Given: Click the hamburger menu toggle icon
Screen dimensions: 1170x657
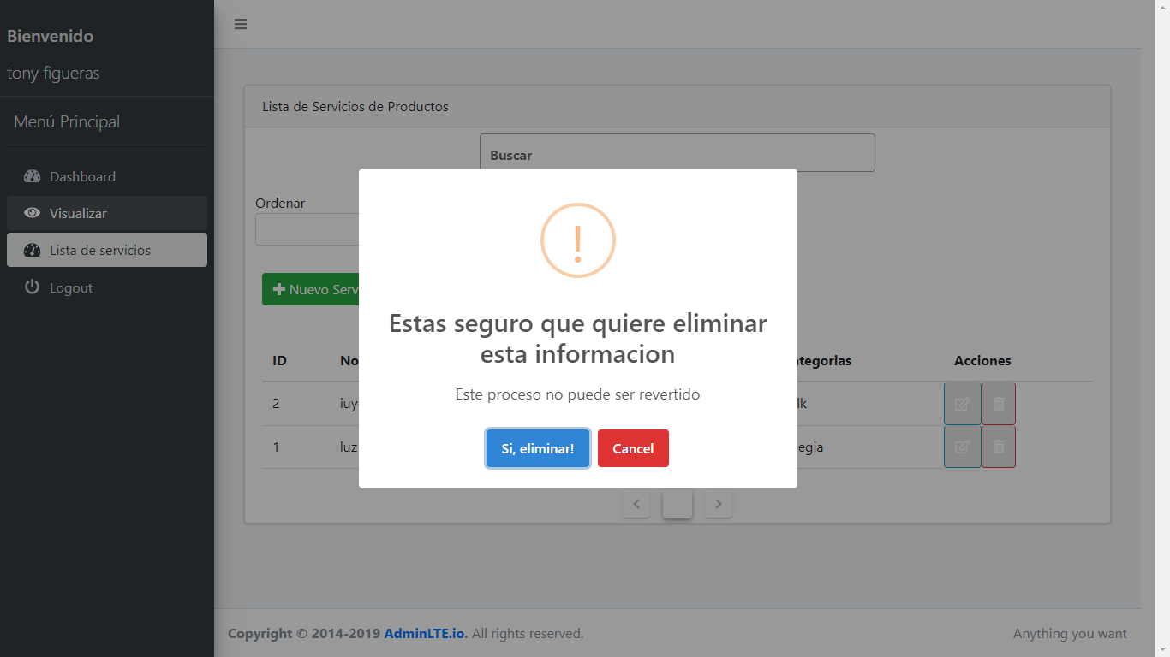Looking at the screenshot, I should coord(241,24).
